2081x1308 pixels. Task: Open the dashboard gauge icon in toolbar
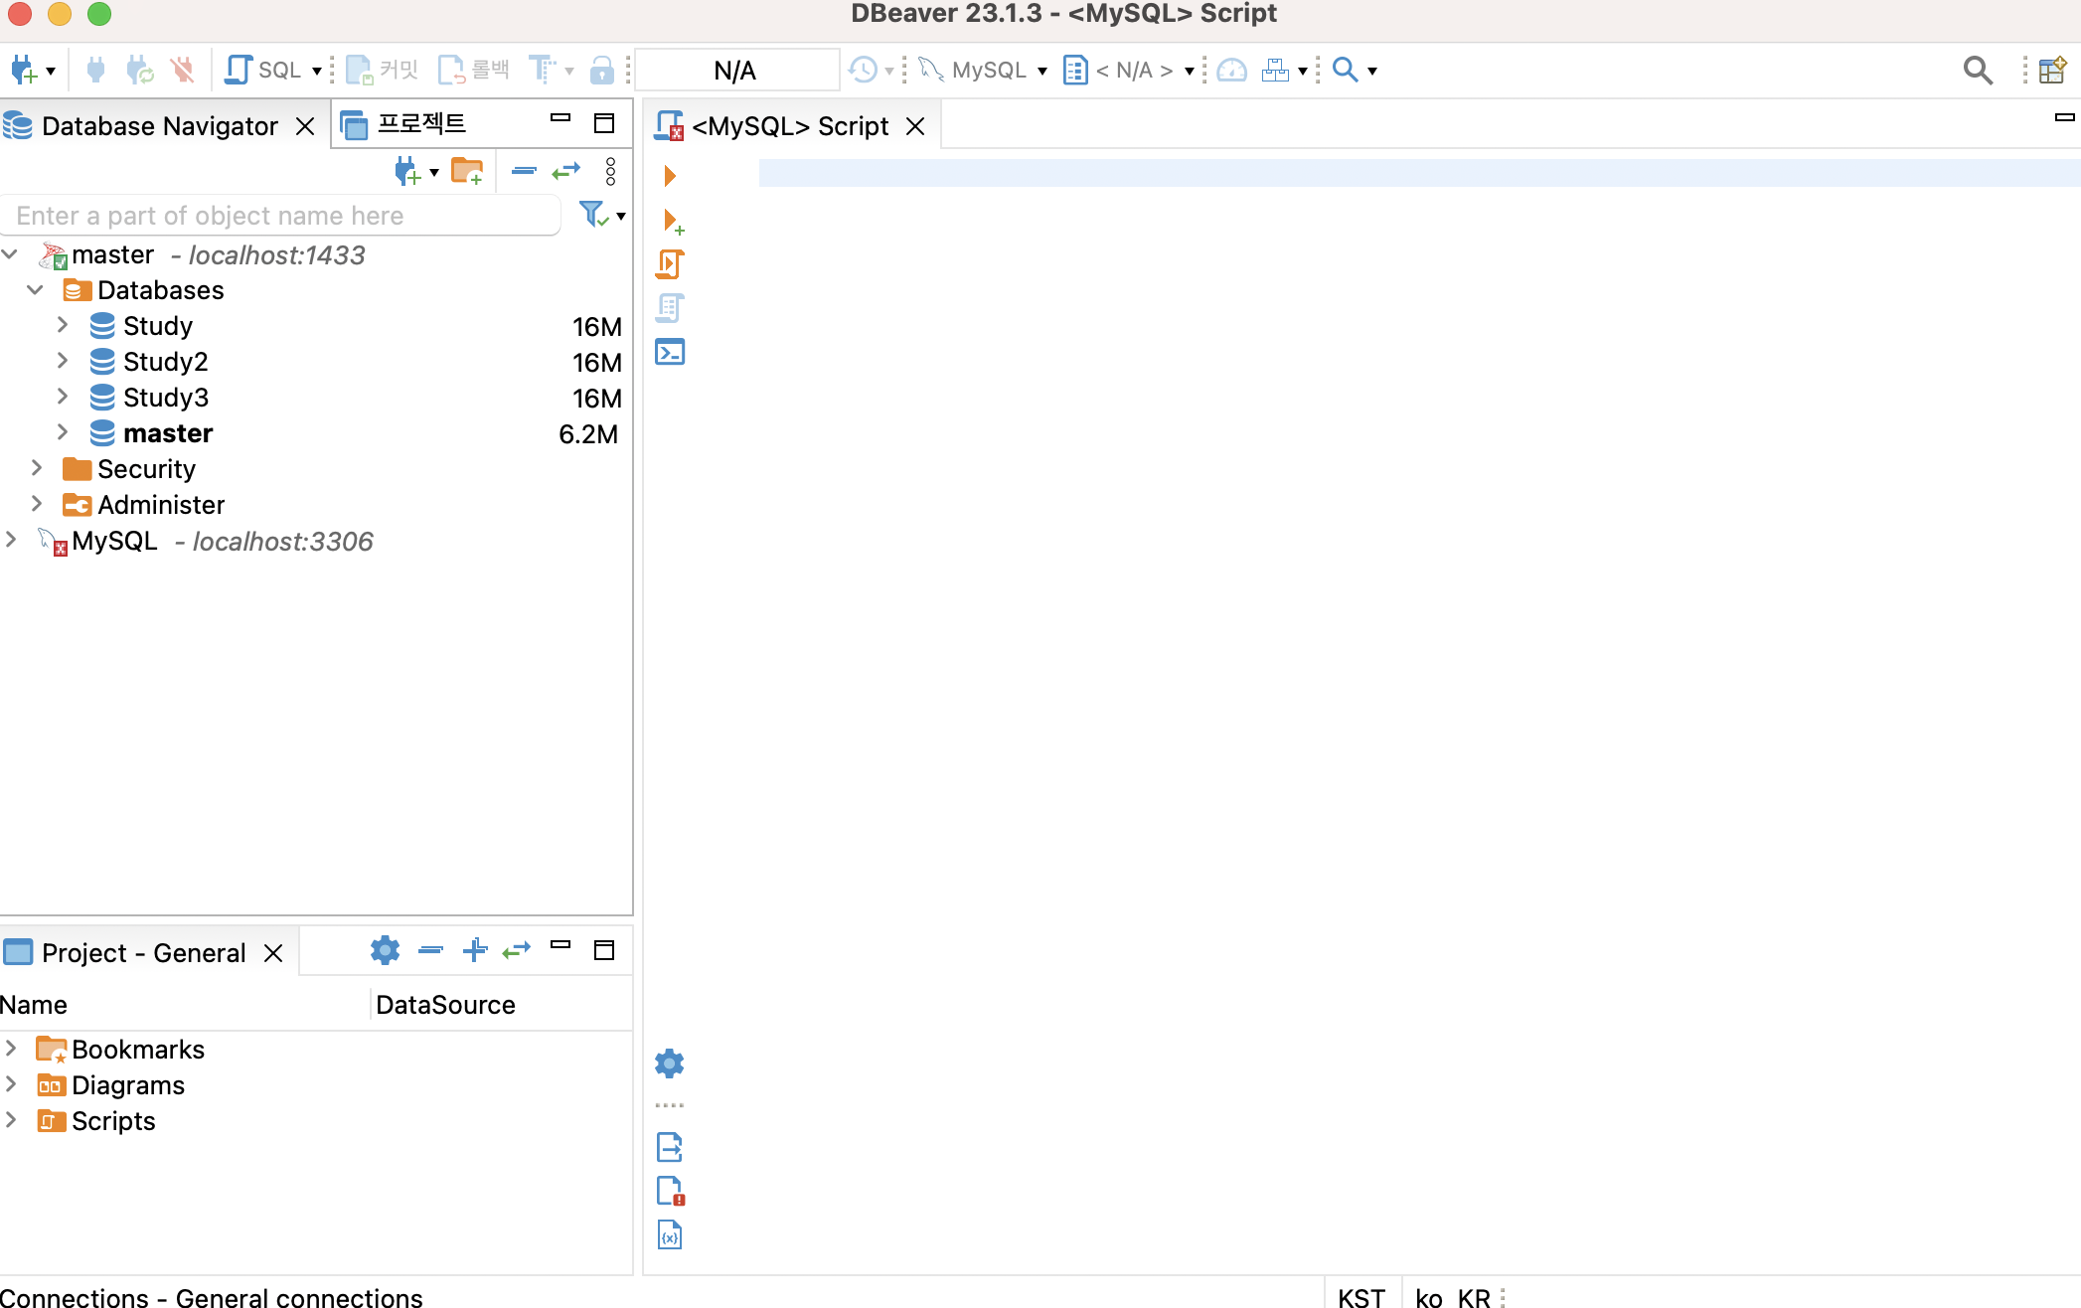pyautogui.click(x=1231, y=70)
